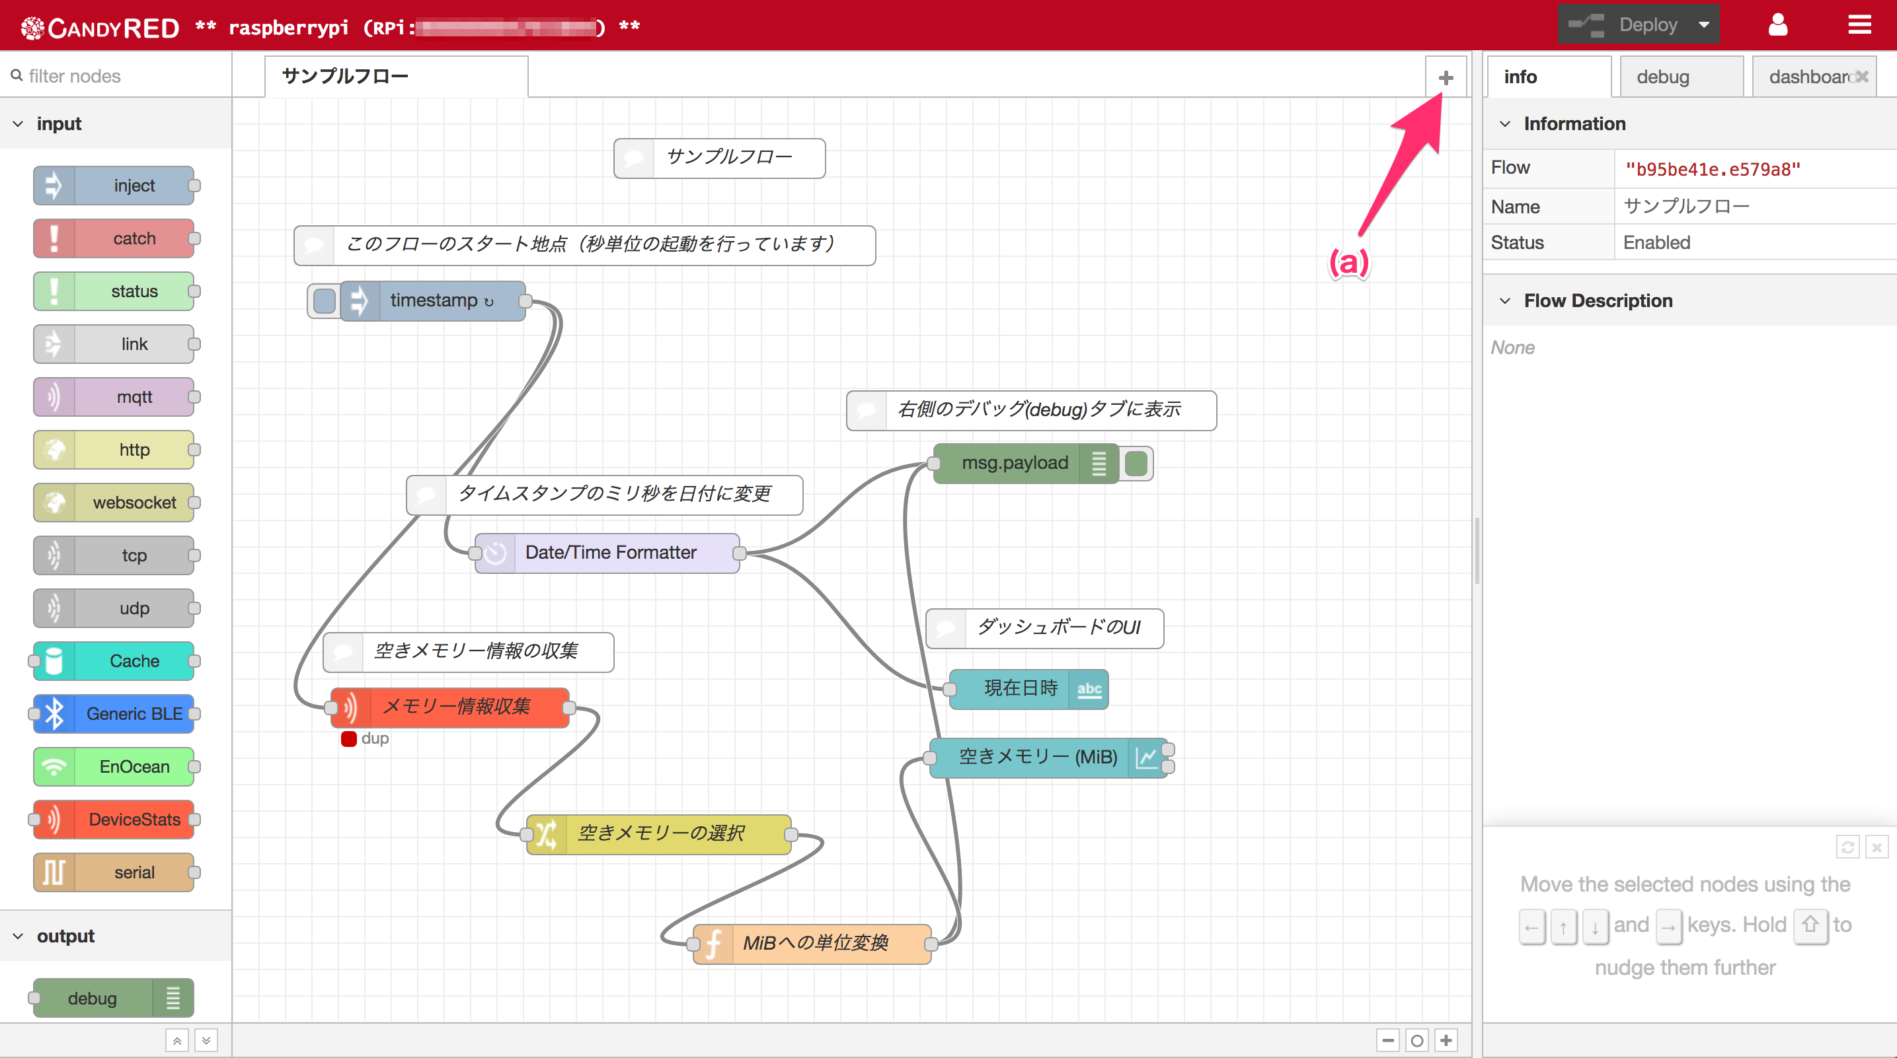
Task: Select the Generic BLE palette node
Action: (114, 714)
